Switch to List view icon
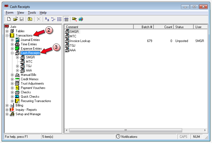 coord(59,19)
